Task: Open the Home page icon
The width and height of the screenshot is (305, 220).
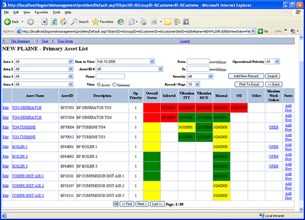Action: click(x=63, y=22)
